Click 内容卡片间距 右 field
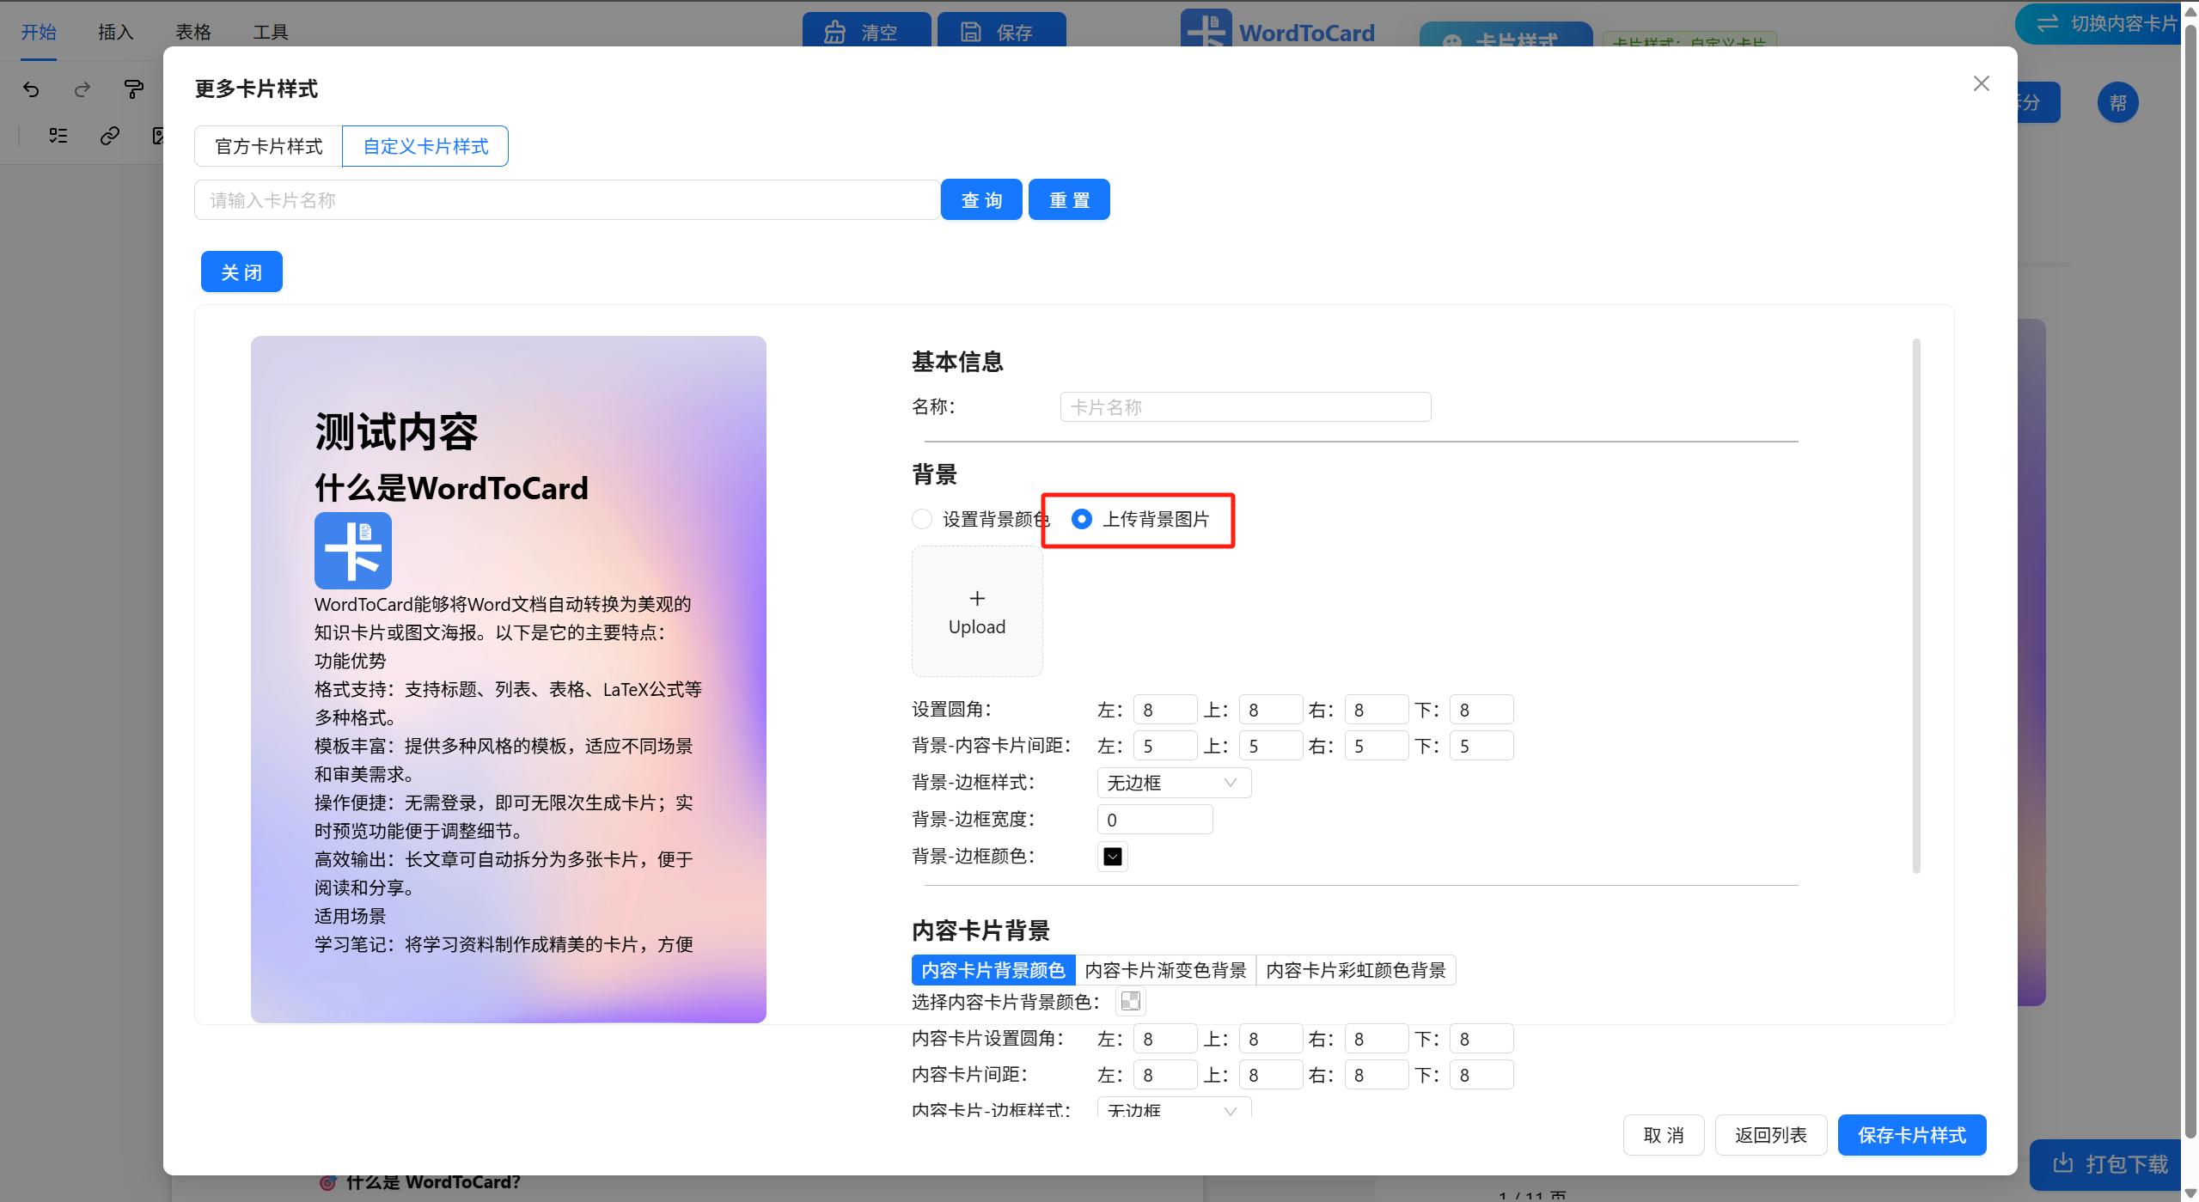This screenshot has height=1202, width=2199. coord(1376,1075)
